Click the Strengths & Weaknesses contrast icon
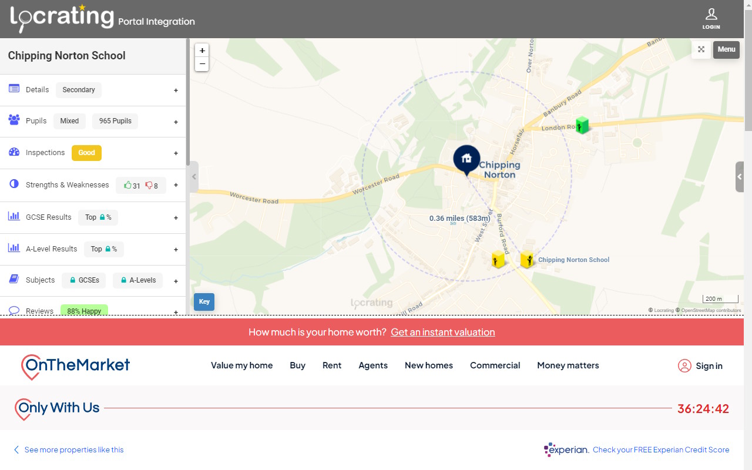This screenshot has height=470, width=752. [x=13, y=183]
